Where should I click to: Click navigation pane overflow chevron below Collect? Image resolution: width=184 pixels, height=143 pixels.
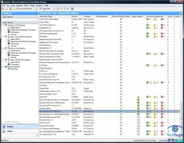tap(37, 136)
